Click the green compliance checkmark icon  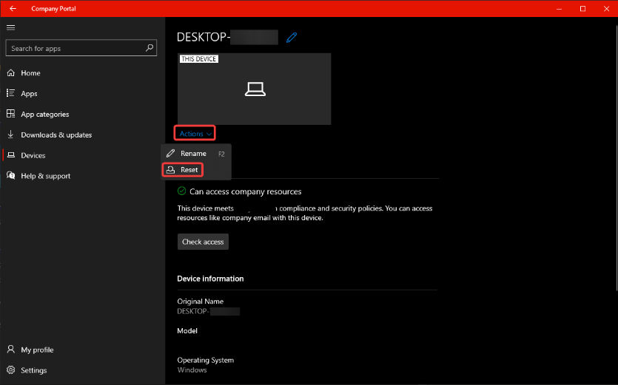click(181, 191)
